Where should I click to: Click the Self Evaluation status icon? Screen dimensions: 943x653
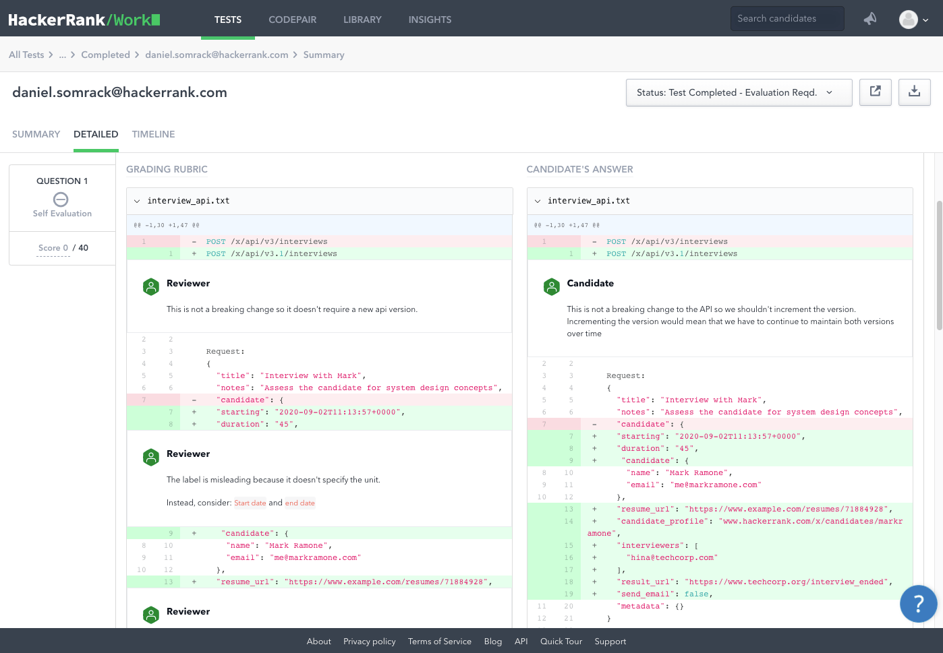(61, 199)
